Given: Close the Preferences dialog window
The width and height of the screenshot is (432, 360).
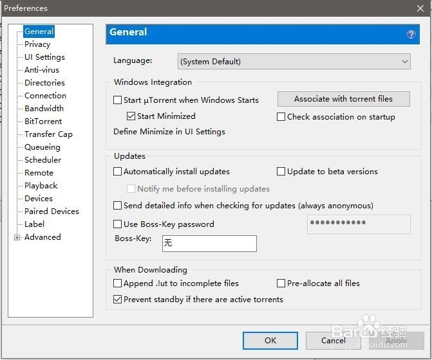Looking at the screenshot, I should 420,8.
